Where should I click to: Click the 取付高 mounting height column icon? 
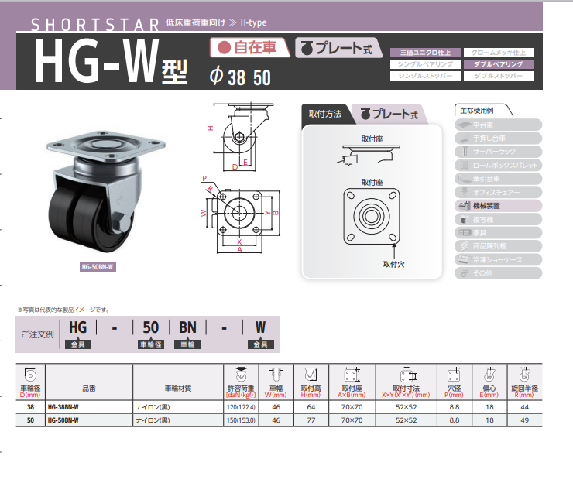tap(311, 372)
